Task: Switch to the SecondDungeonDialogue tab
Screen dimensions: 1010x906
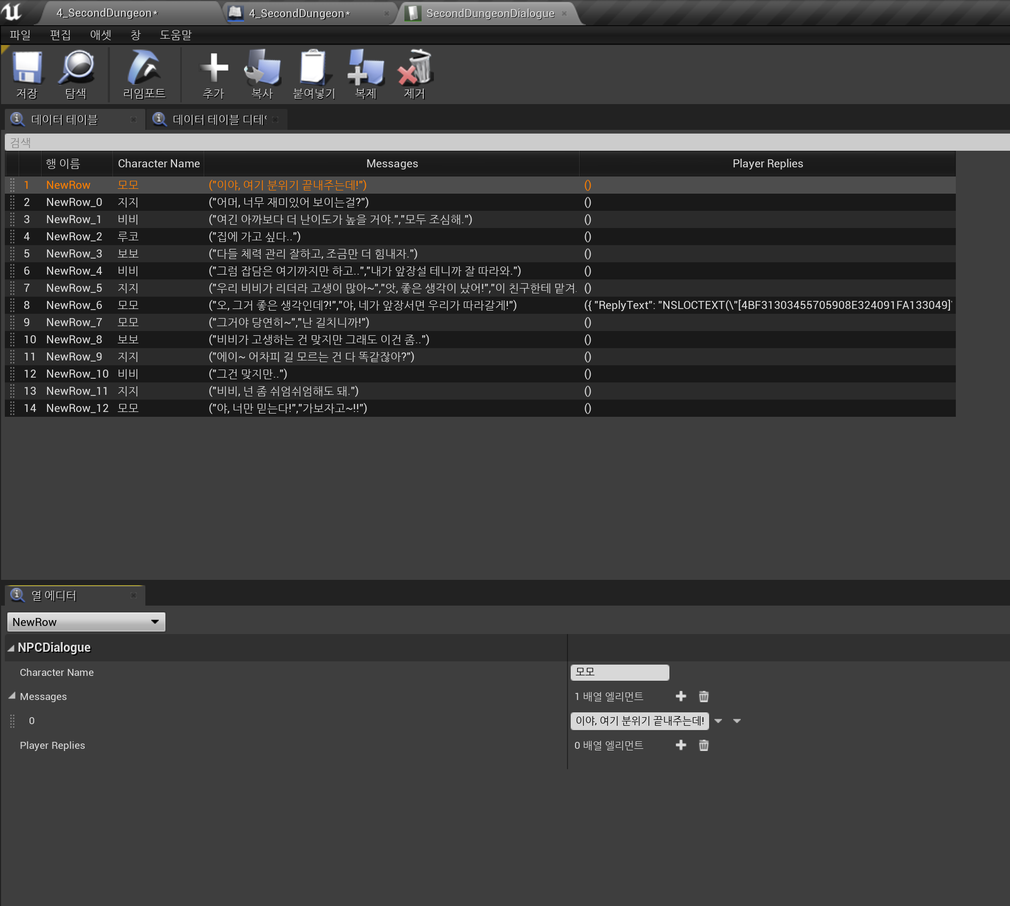Action: tap(490, 13)
